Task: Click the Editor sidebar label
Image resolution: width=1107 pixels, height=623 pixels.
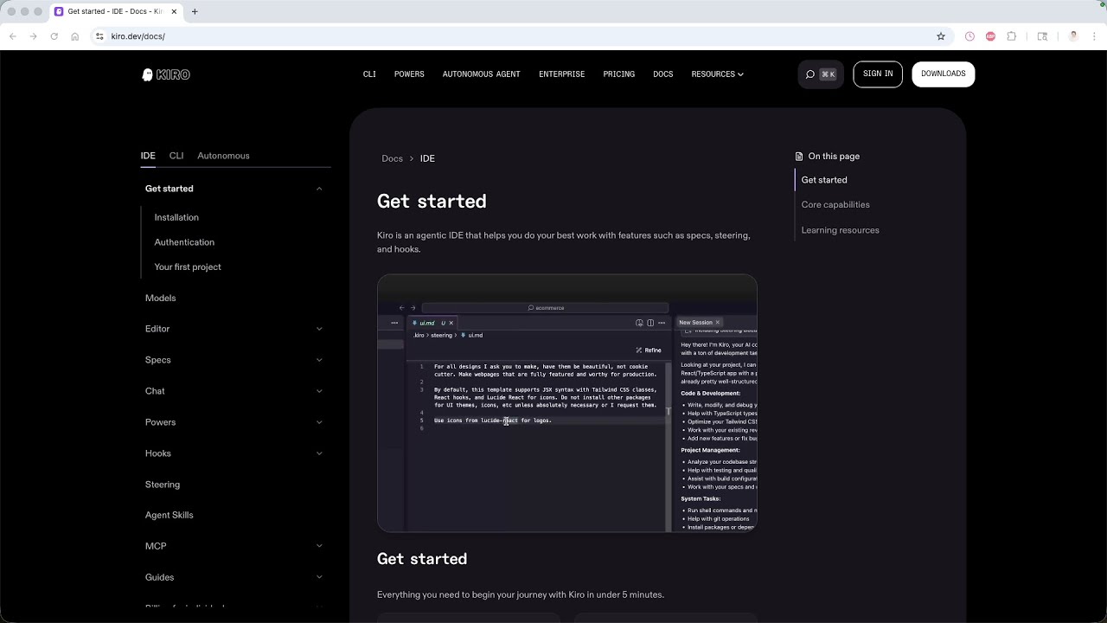Action: click(157, 329)
